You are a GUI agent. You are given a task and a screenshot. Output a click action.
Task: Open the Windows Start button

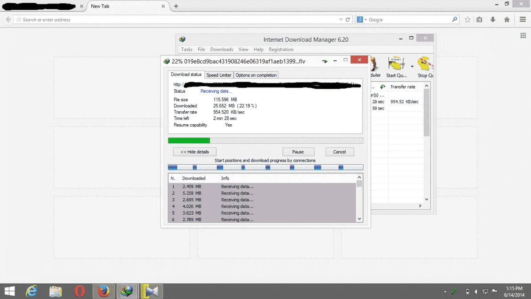pos(9,291)
